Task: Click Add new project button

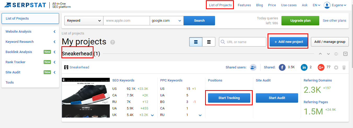Action: (289, 42)
